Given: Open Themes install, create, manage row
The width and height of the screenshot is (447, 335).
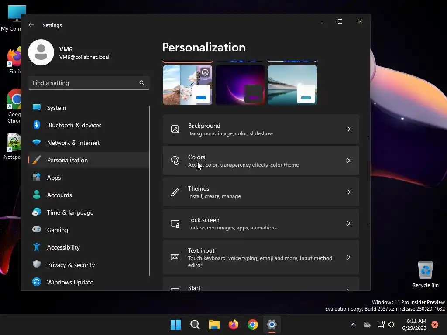Looking at the screenshot, I should tap(261, 192).
